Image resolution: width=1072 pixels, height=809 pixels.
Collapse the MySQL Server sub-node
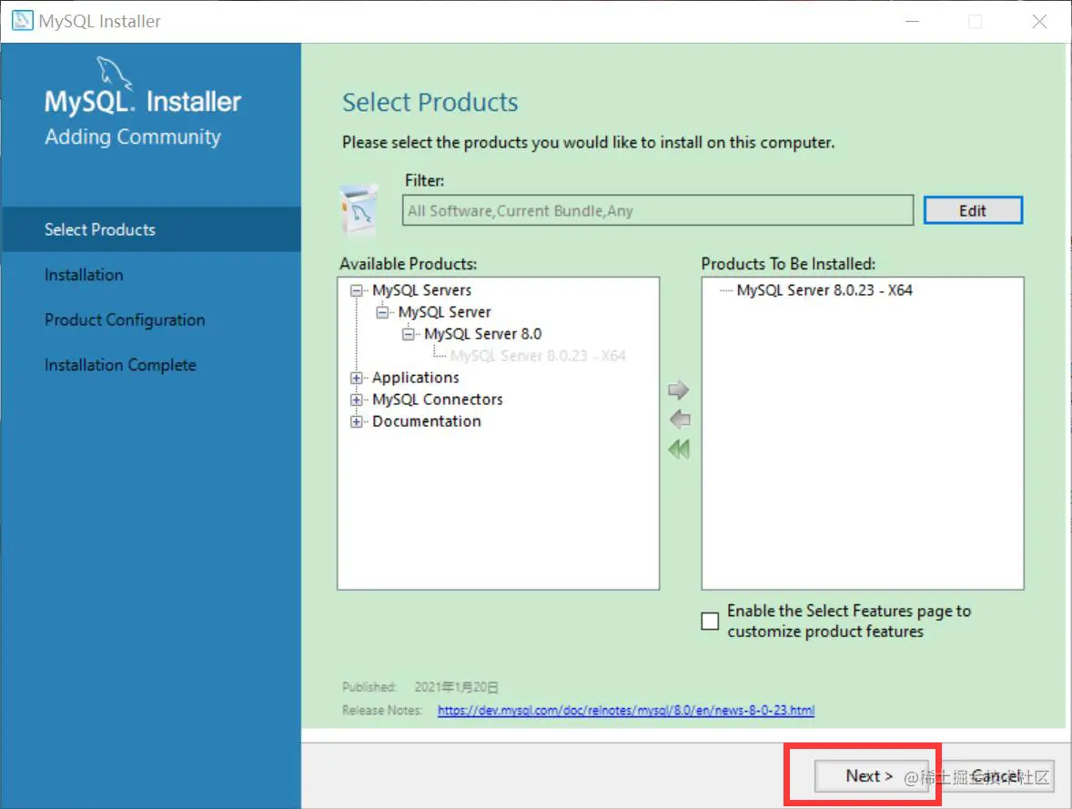[x=382, y=312]
